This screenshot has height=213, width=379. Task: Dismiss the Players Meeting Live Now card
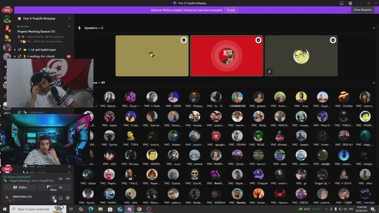pos(69,26)
